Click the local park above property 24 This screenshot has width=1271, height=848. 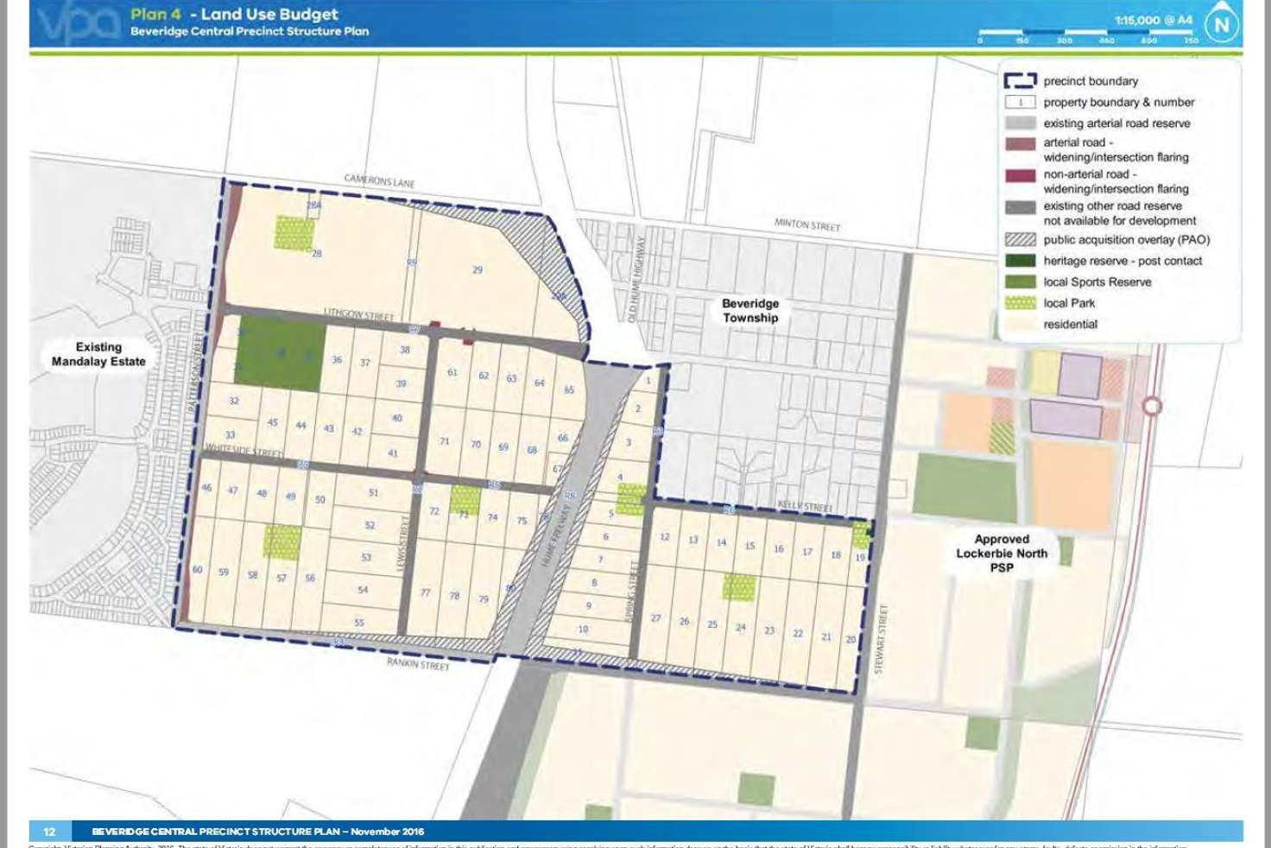(739, 586)
